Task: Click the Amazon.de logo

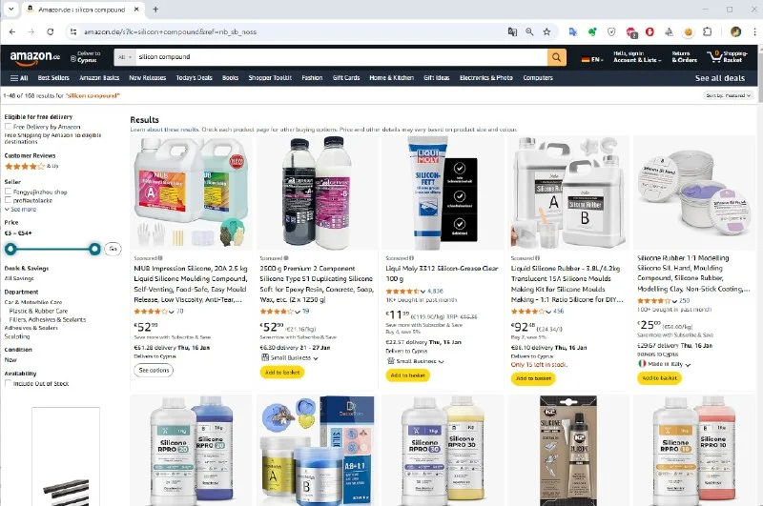Action: point(34,57)
